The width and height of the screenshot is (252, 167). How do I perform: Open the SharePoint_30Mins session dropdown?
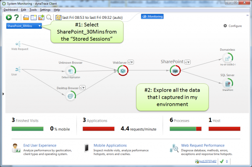coord(24,26)
